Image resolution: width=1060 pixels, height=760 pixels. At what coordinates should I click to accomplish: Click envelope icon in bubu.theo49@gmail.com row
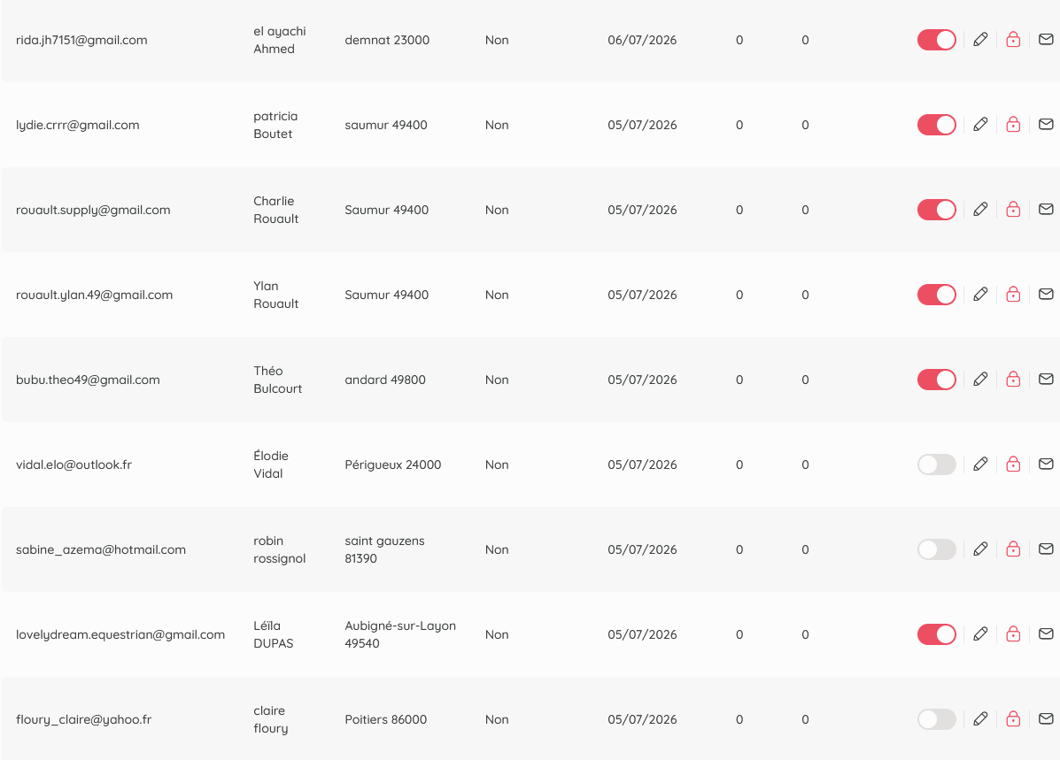pos(1046,379)
